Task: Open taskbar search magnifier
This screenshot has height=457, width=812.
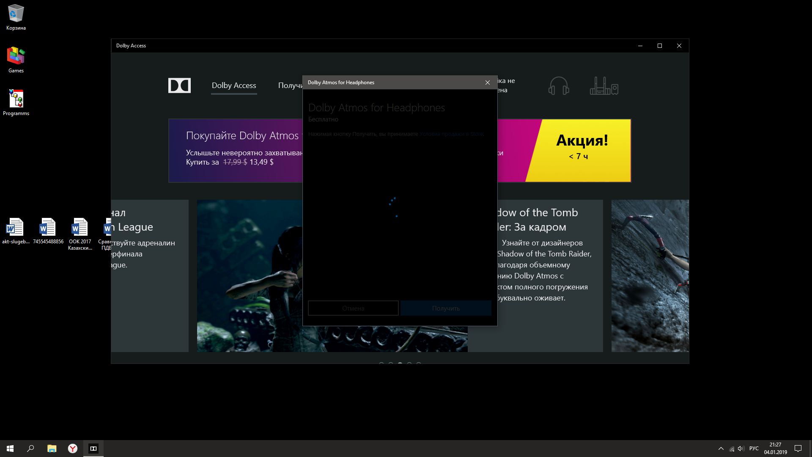Action: click(30, 449)
